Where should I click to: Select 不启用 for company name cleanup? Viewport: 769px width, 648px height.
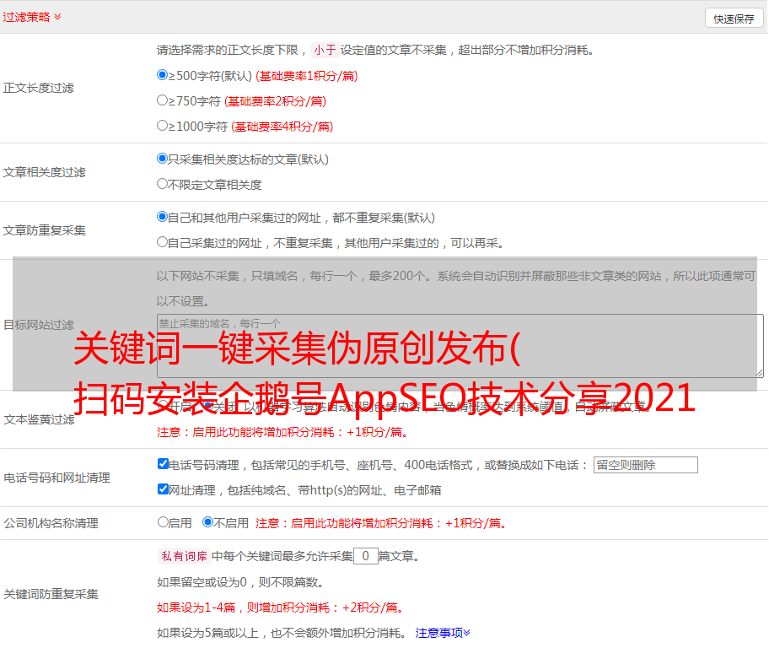(x=208, y=522)
